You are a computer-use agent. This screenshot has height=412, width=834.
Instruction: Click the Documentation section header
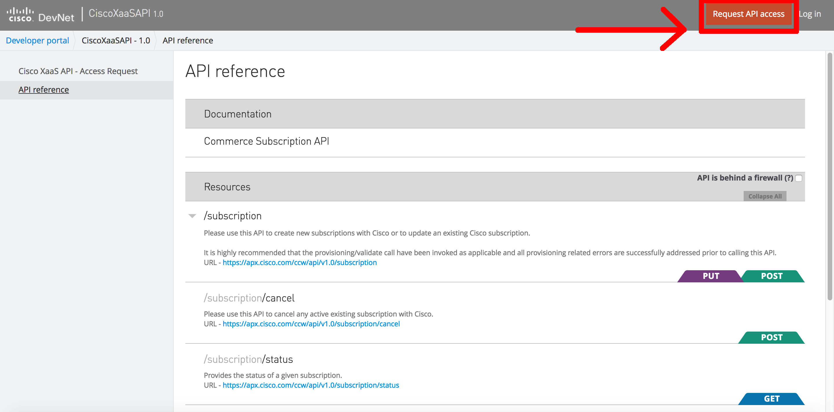(x=495, y=114)
